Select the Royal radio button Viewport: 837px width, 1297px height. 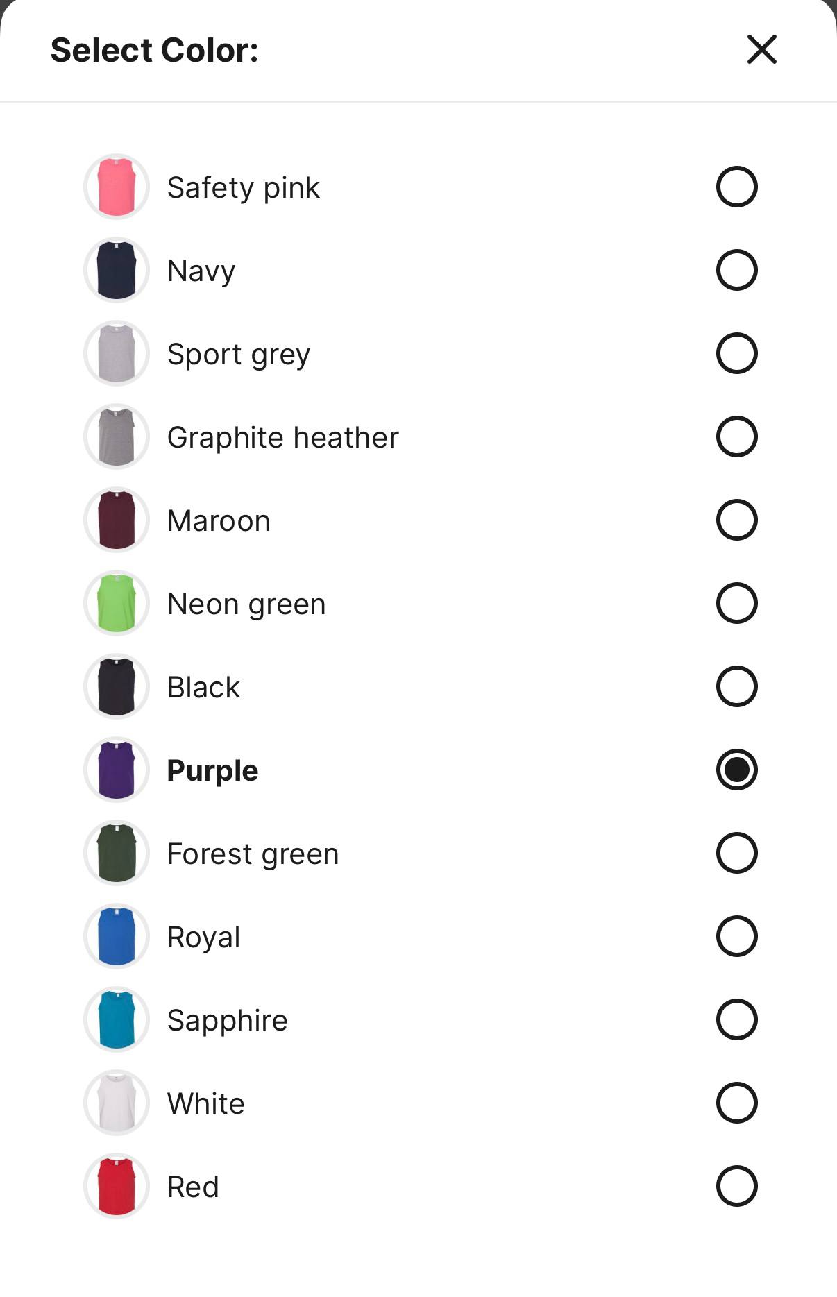(x=736, y=936)
